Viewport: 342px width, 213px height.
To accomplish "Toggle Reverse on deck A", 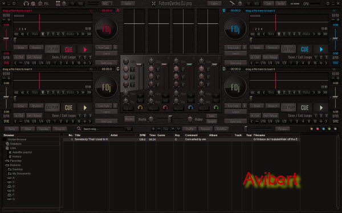I will tap(36, 47).
